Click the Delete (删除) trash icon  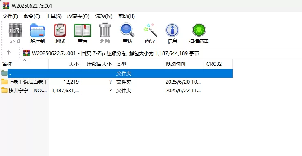tap(105, 30)
